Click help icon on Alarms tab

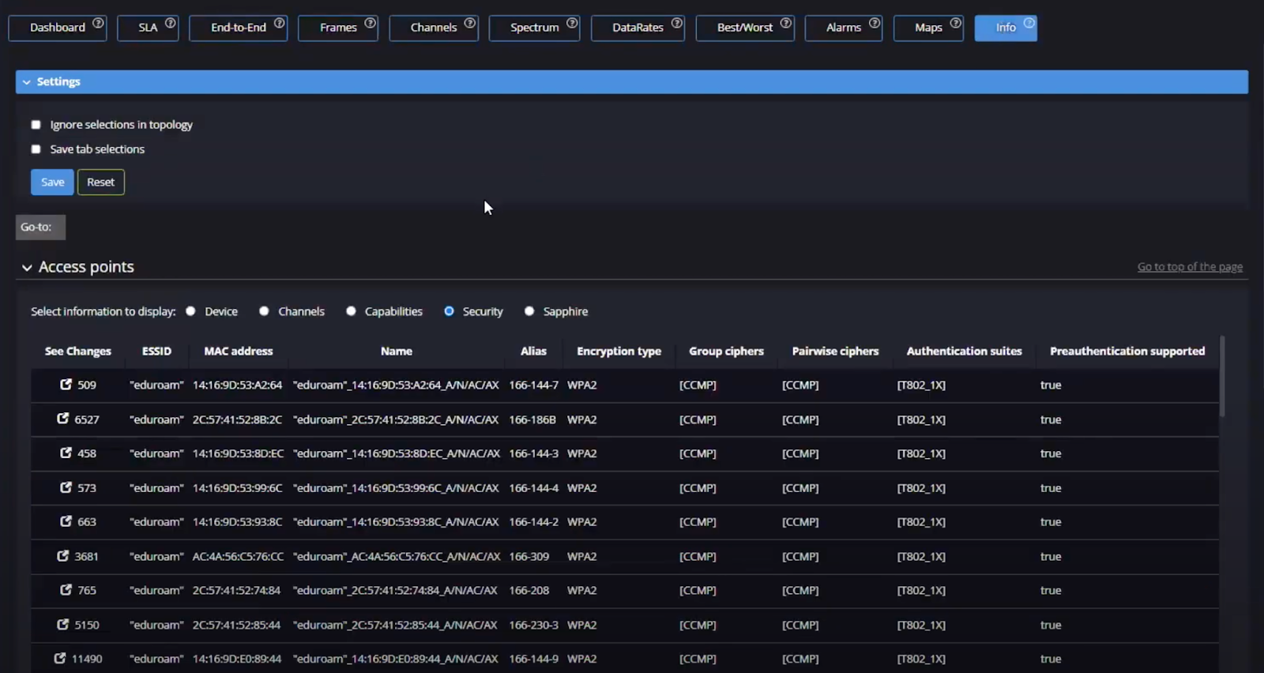pos(875,23)
